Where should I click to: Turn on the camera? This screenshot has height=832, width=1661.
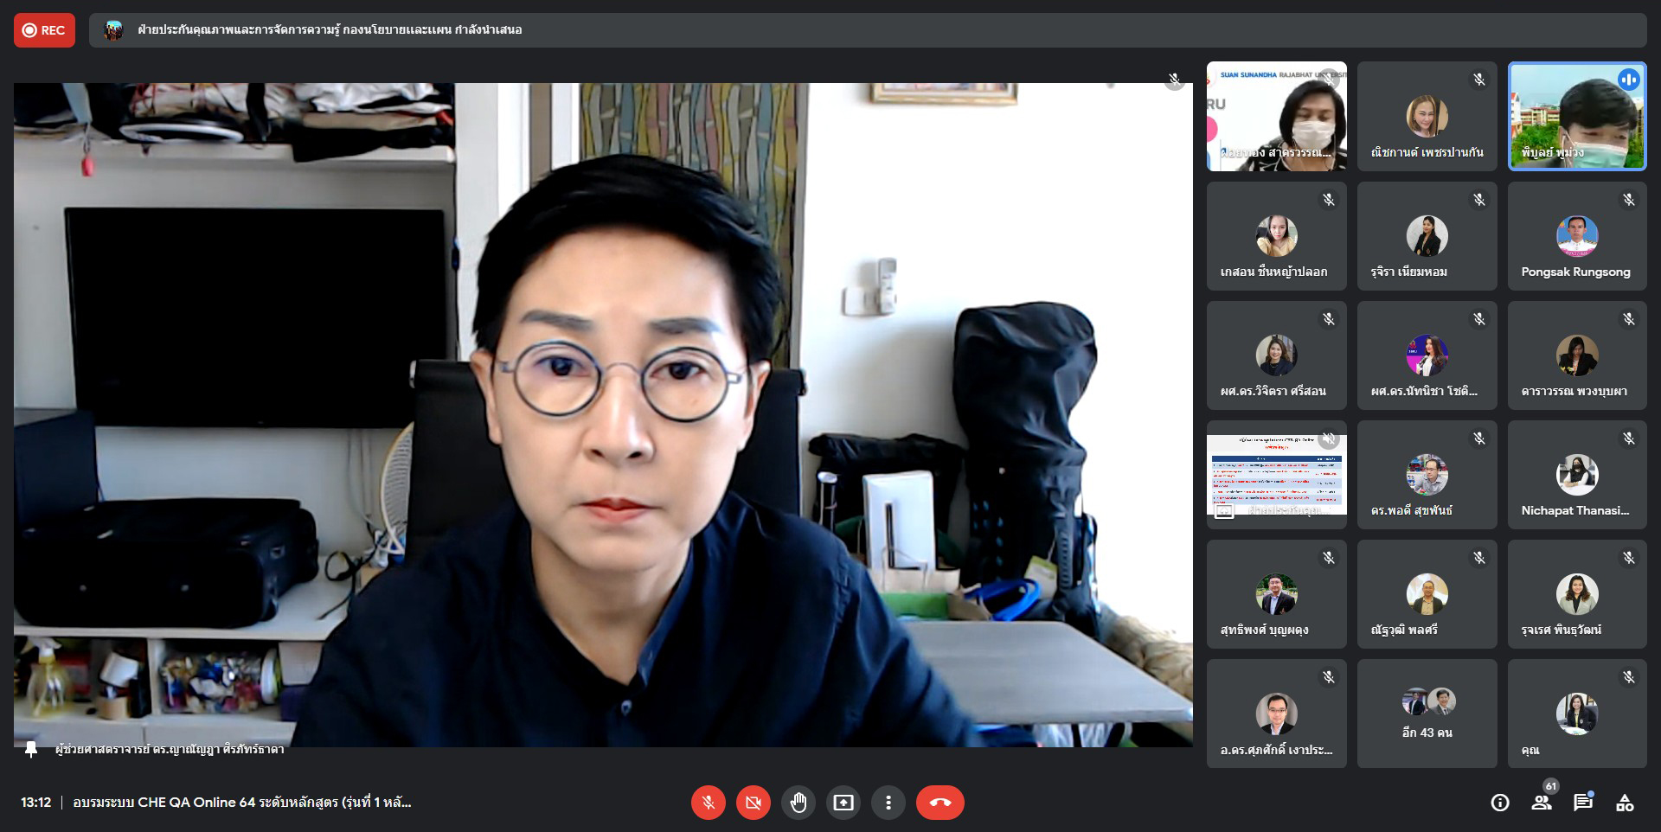coord(753,803)
